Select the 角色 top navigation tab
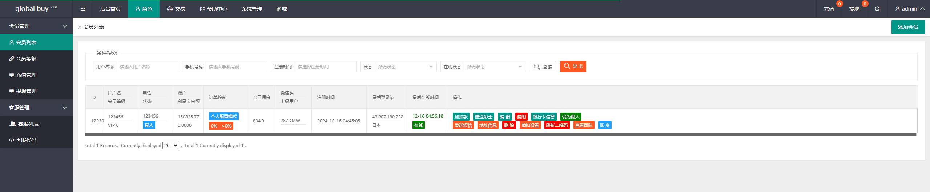The width and height of the screenshot is (930, 192). [x=144, y=9]
